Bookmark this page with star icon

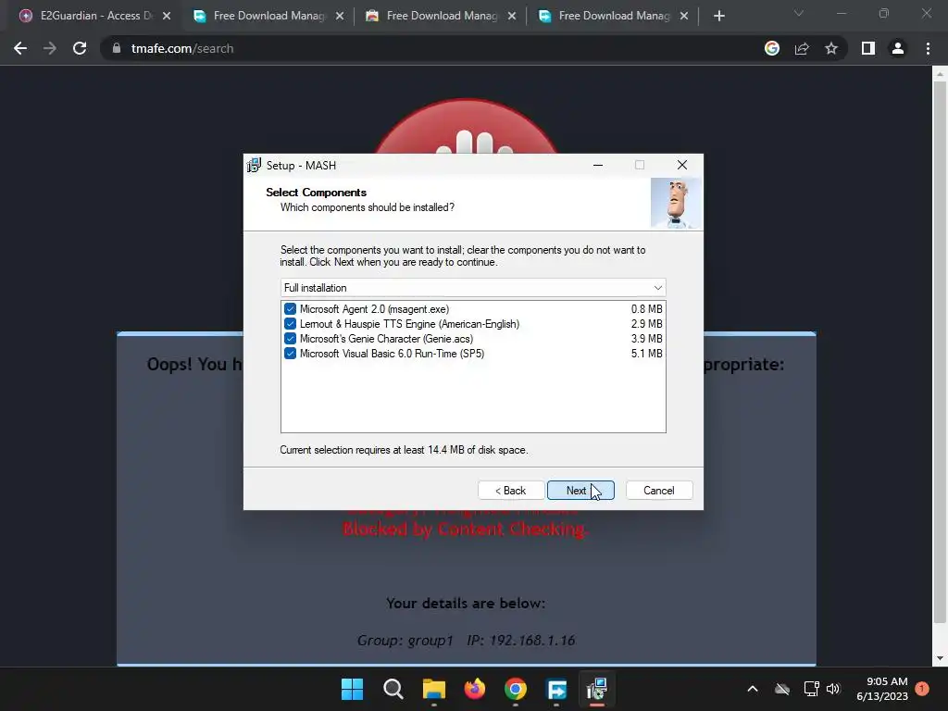(x=831, y=48)
